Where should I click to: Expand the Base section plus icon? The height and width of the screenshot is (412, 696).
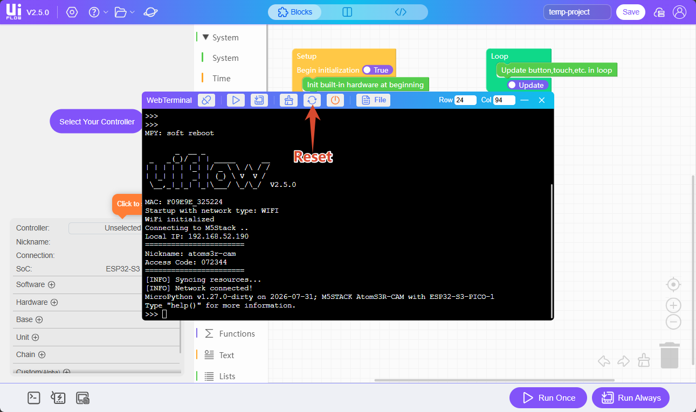(x=39, y=319)
